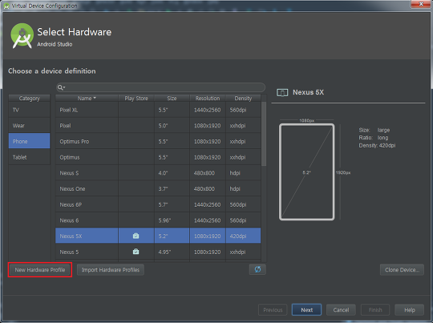The width and height of the screenshot is (433, 323).
Task: Click the 4.0" size cell
Action: [x=172, y=173]
